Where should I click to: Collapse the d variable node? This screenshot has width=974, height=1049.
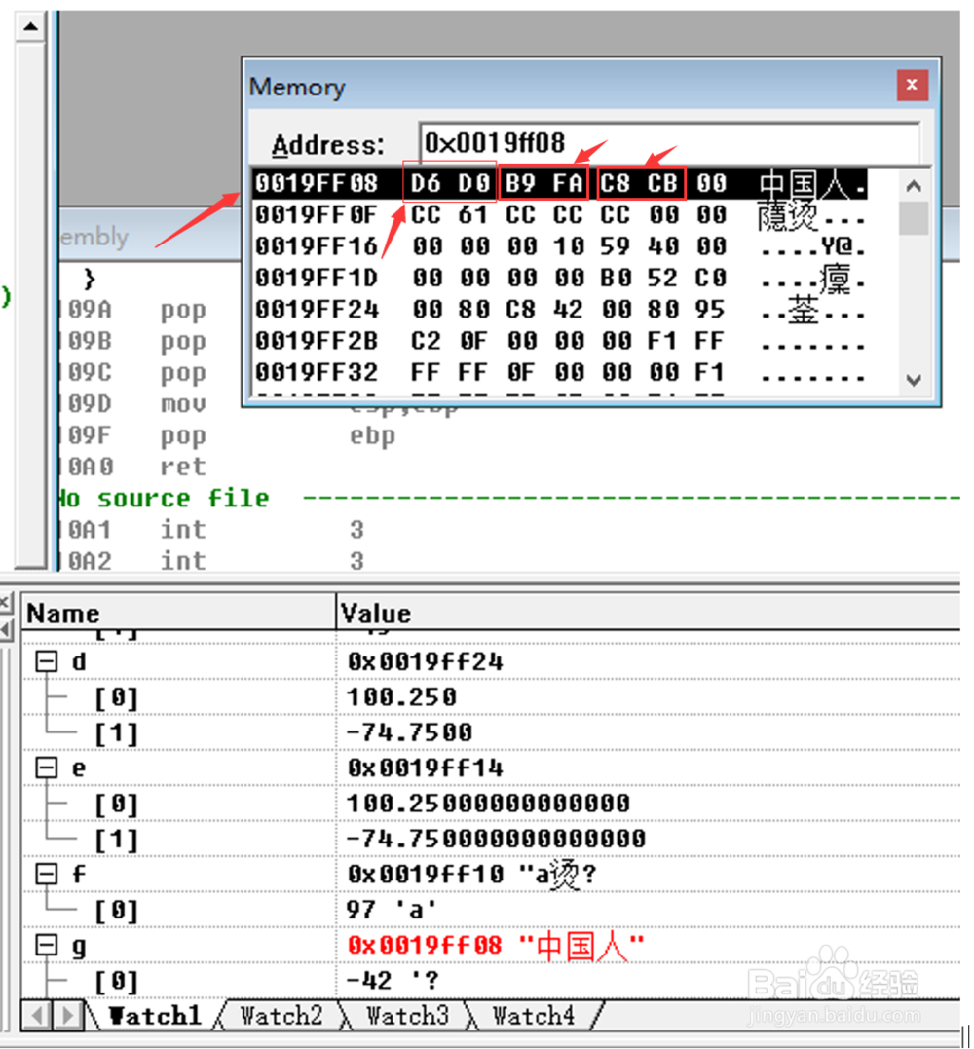[x=46, y=661]
